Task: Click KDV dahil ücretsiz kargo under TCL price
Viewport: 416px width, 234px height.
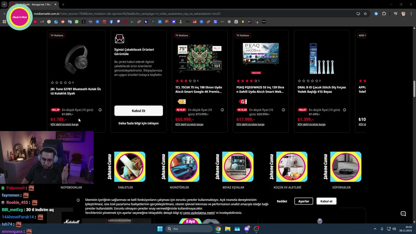Action: coord(189,124)
